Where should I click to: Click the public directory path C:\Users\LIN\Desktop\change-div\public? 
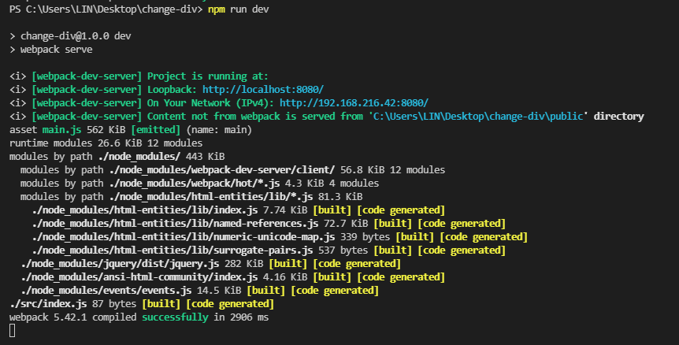478,117
